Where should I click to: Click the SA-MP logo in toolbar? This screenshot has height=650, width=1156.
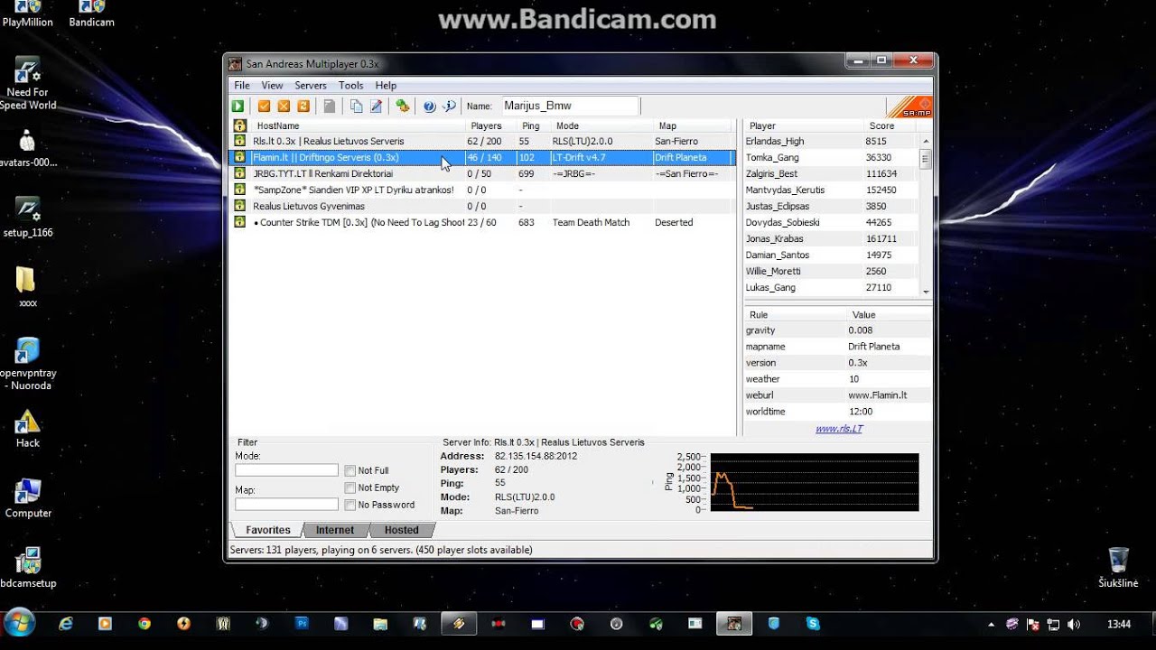pos(909,107)
